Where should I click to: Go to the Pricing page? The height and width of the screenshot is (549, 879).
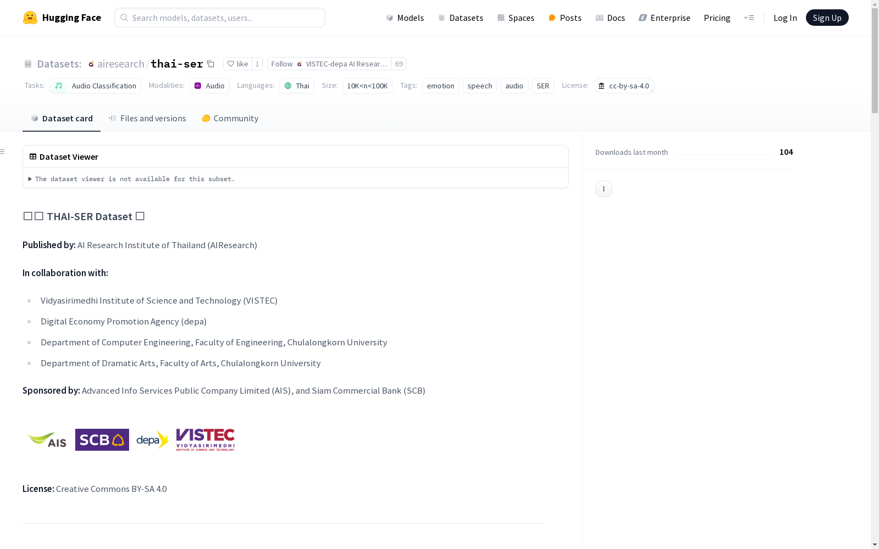point(717,18)
